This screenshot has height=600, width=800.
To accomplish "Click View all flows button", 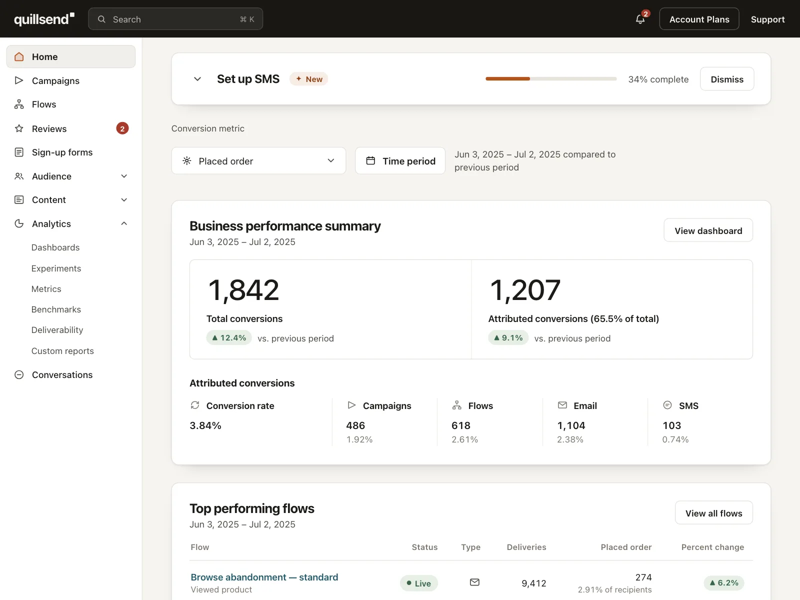I will click(713, 513).
